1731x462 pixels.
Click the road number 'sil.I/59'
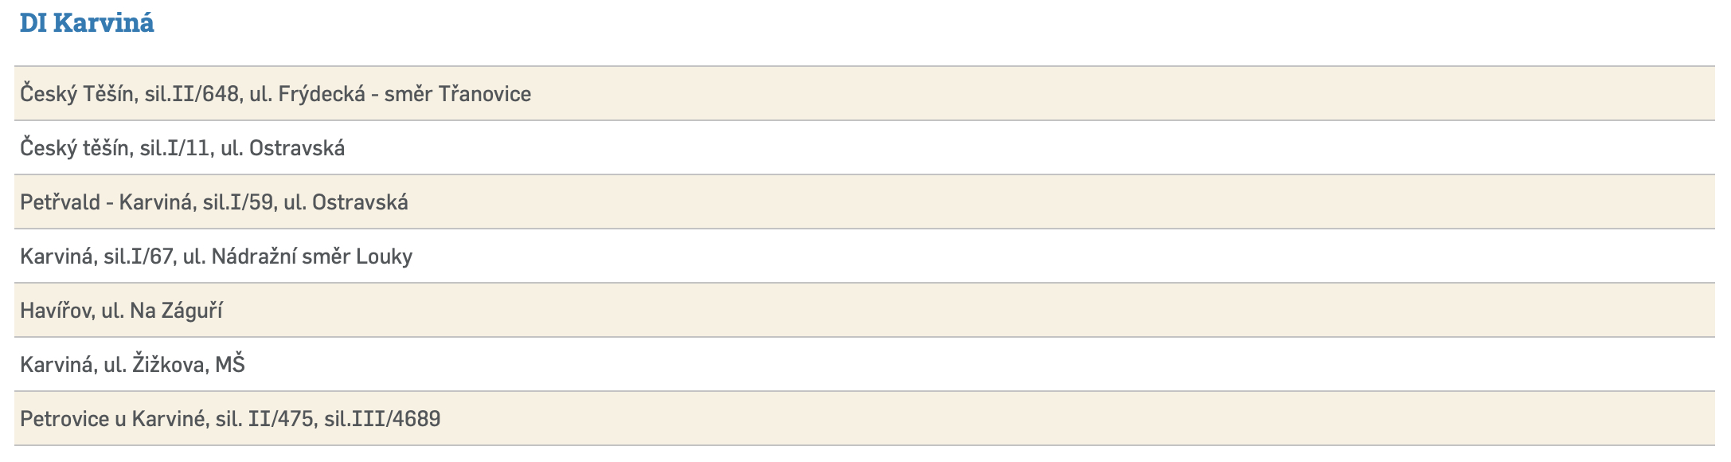click(238, 202)
